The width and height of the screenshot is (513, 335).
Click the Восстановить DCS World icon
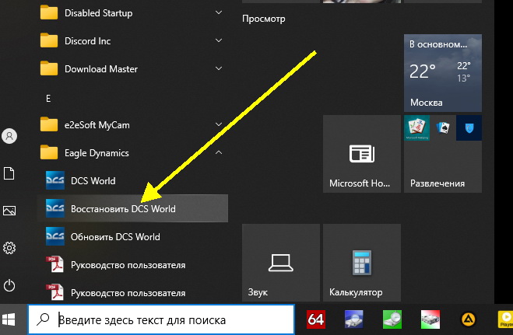coord(55,208)
